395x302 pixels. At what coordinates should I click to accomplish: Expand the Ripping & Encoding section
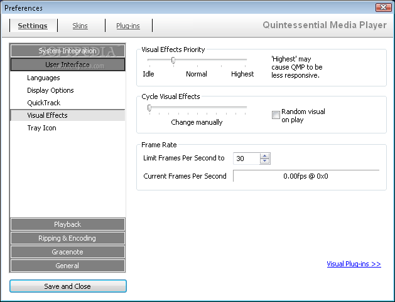(68, 238)
